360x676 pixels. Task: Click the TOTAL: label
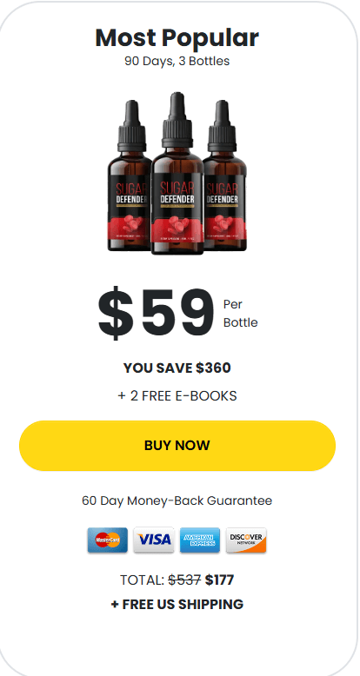tap(142, 580)
